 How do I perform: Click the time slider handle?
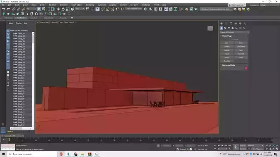[x=13, y=136]
